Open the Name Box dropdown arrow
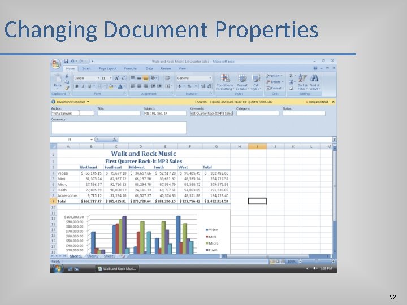Image resolution: width=407 pixels, height=305 pixels. (92, 140)
